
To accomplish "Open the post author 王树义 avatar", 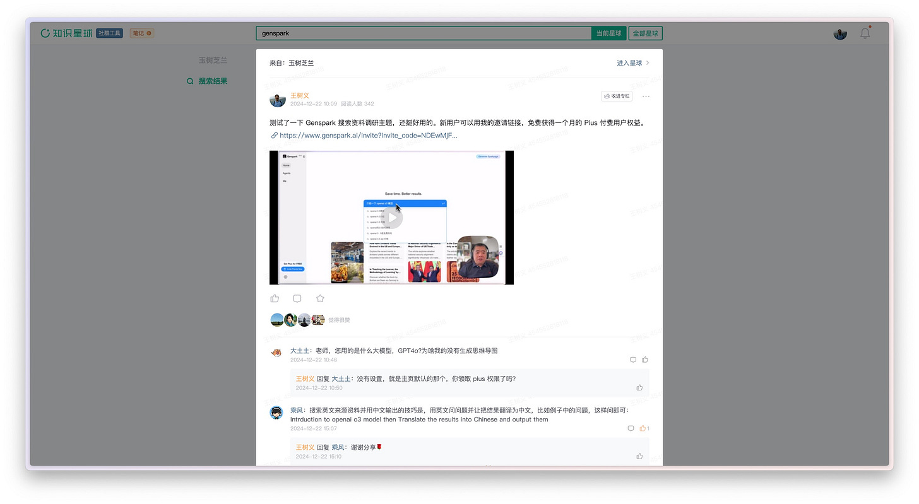I will [278, 99].
